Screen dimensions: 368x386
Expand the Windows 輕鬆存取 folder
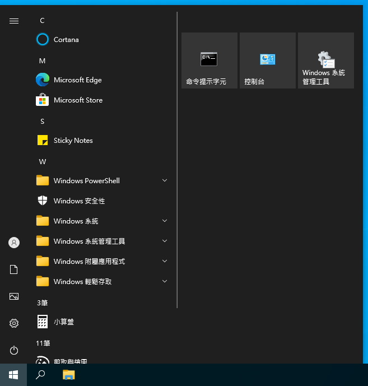point(102,282)
